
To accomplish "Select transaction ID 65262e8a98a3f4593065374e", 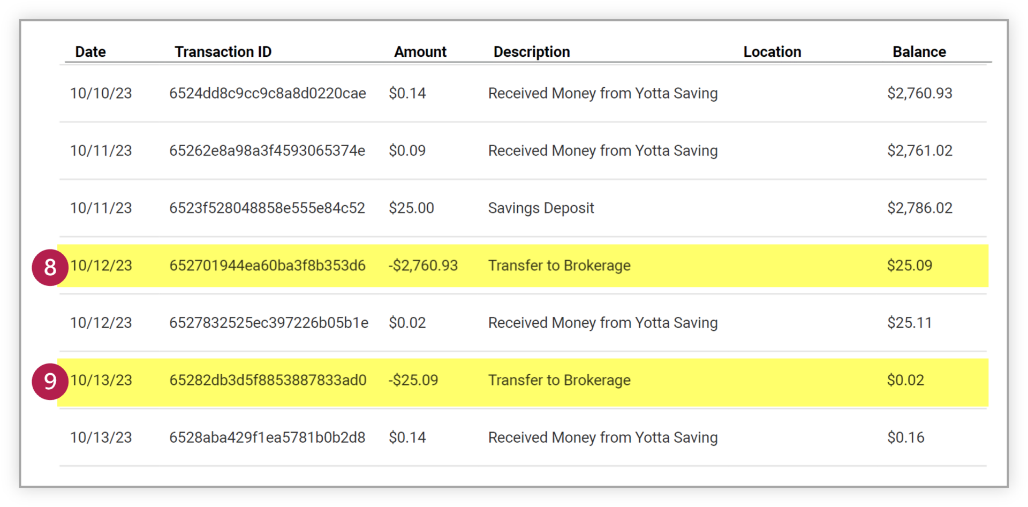I will click(x=267, y=151).
